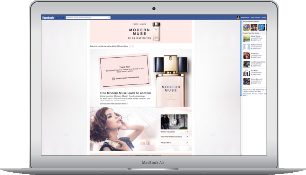The height and width of the screenshot is (175, 306).
Task: Expand the #ModernMuse row arrow
Action: tap(187, 143)
